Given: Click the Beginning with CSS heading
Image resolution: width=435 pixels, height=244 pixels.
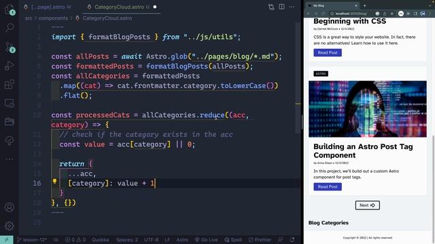Looking at the screenshot, I should (349, 21).
